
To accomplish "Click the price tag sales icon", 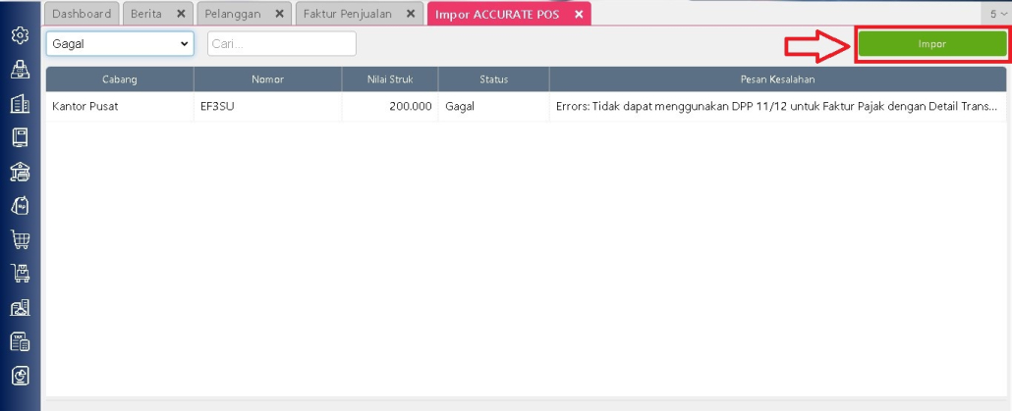I will point(20,205).
